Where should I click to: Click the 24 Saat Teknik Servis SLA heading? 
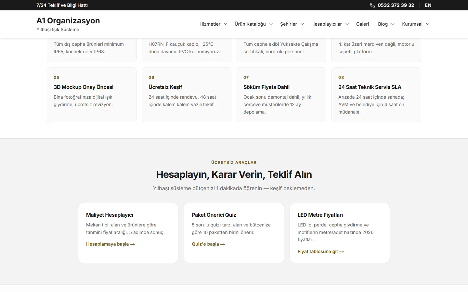click(x=370, y=87)
